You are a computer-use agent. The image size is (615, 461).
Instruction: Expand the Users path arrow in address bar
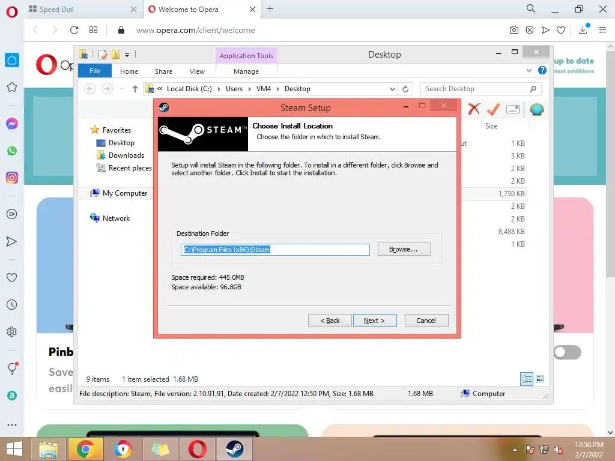point(249,89)
